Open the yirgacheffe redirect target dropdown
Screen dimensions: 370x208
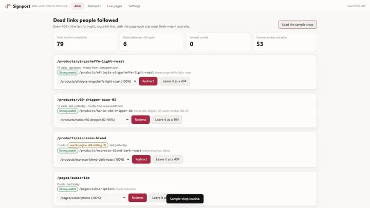click(98, 81)
